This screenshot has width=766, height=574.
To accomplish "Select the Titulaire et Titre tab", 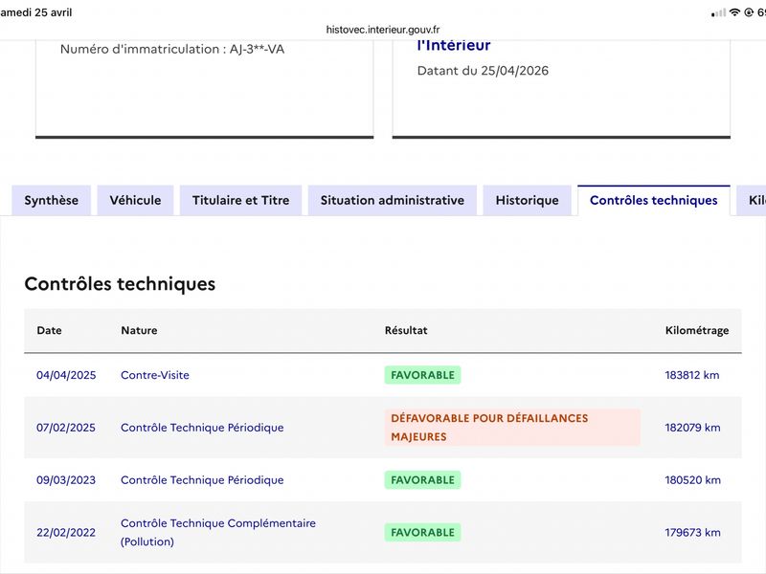I will point(240,200).
